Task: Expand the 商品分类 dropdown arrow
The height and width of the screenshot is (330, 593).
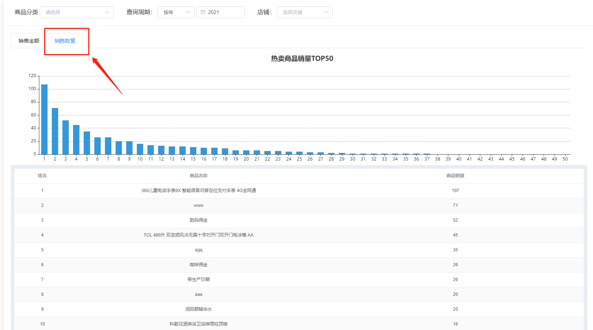Action: [x=107, y=12]
